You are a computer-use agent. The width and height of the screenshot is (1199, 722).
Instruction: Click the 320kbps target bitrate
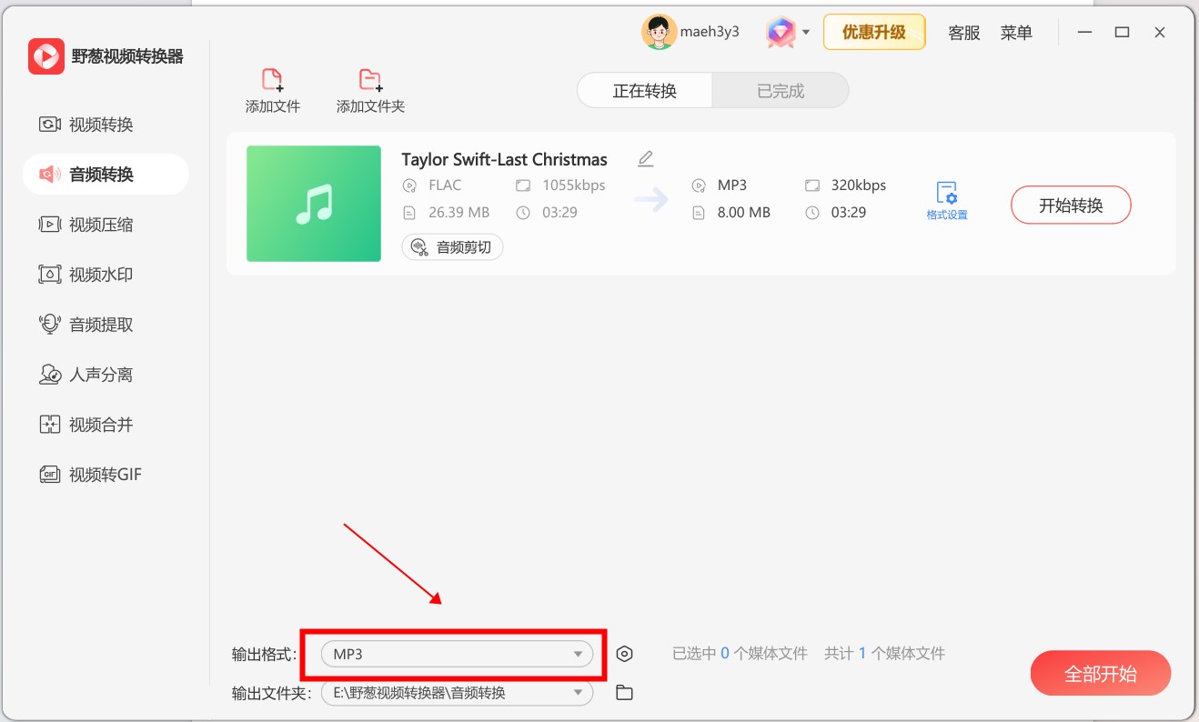tap(859, 186)
